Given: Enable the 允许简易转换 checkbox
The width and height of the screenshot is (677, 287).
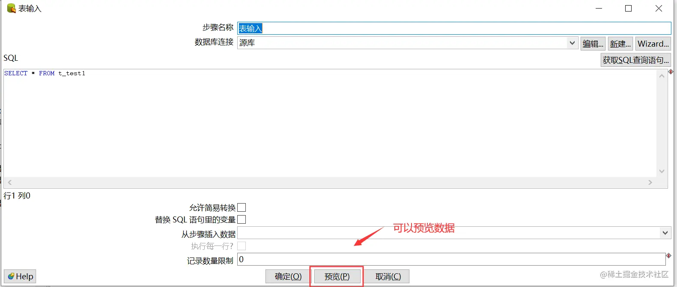Looking at the screenshot, I should pyautogui.click(x=242, y=207).
